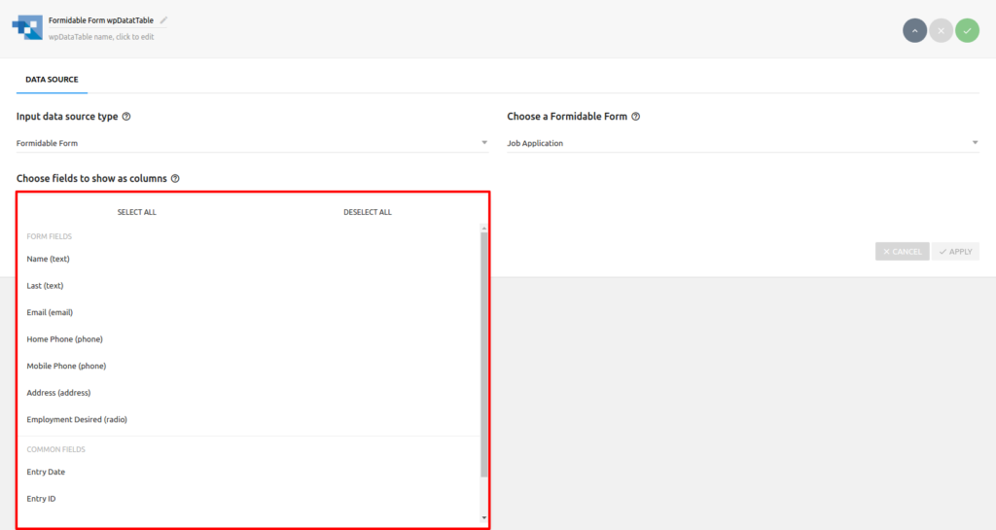Click the collapse arrow round button
This screenshot has width=996, height=530.
914,30
